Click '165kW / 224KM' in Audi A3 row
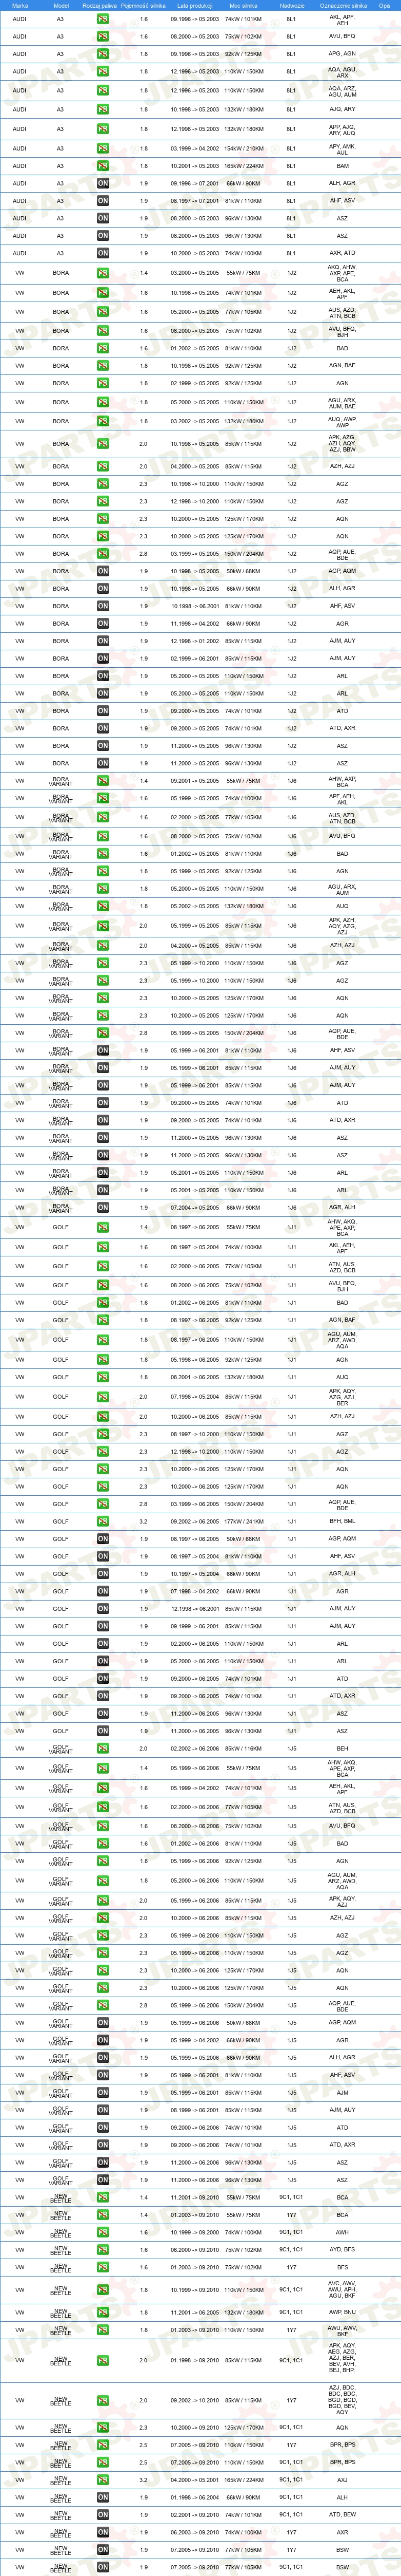Viewport: 401px width, 2576px height. 244,166
